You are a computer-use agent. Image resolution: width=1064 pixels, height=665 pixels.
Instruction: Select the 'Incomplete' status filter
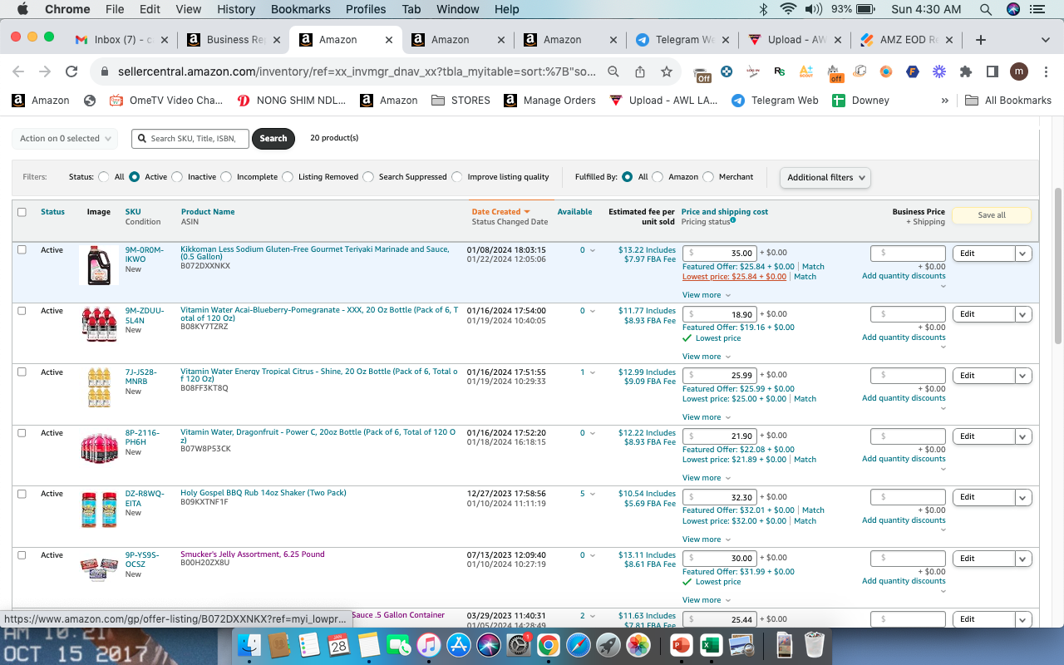tap(228, 177)
